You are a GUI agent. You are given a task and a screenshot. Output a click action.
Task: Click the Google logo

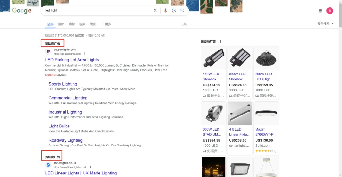(22, 11)
